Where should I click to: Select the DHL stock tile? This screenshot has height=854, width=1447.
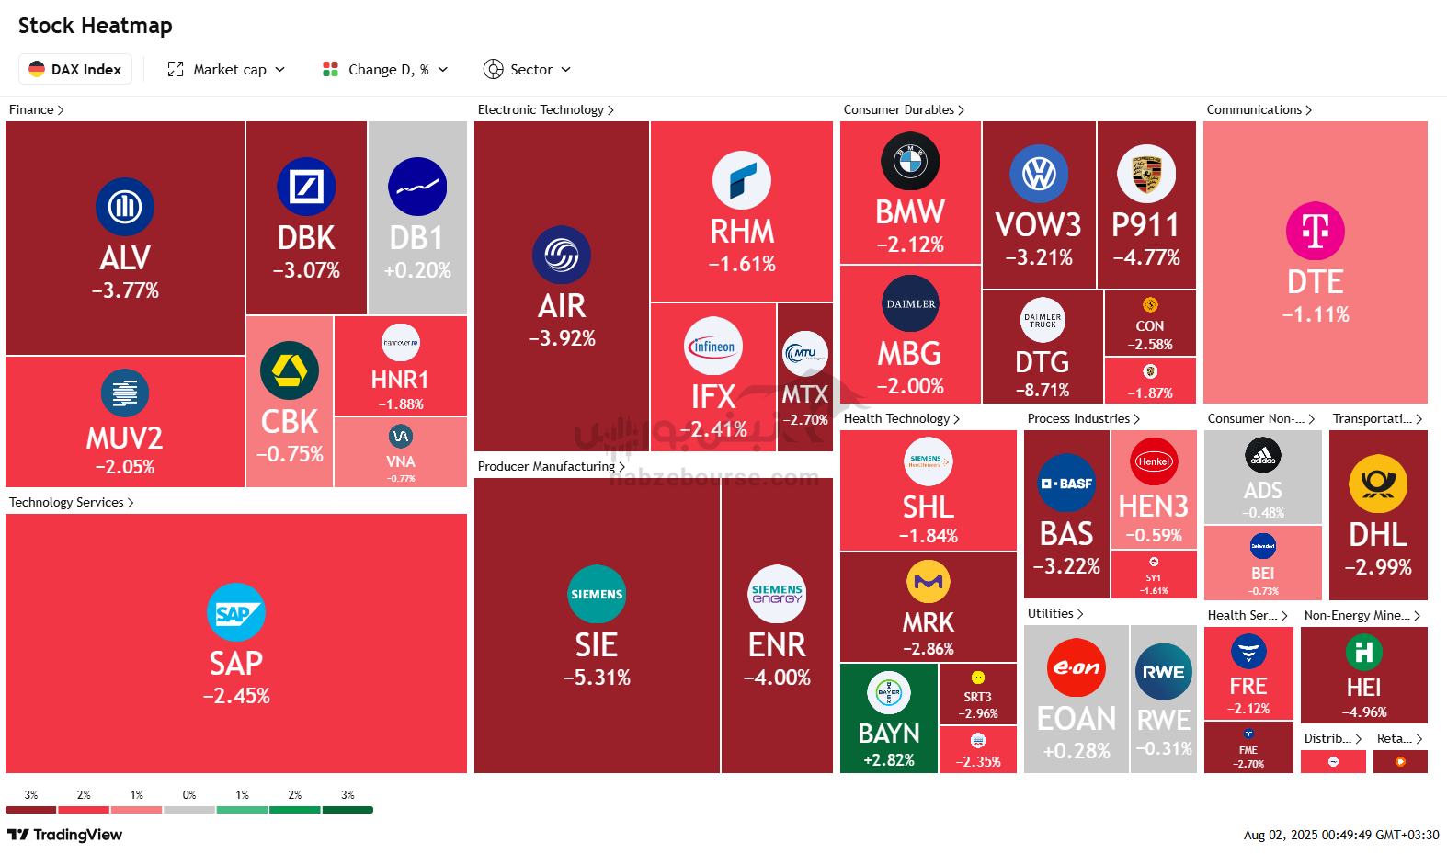[1378, 515]
